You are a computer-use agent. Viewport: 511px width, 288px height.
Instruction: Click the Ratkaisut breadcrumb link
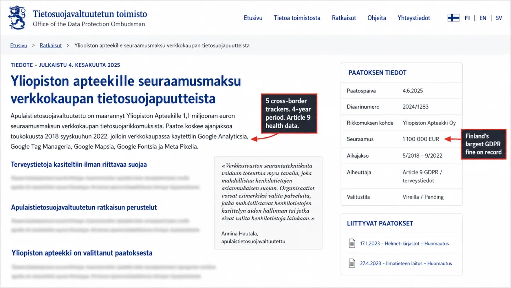[x=51, y=45]
